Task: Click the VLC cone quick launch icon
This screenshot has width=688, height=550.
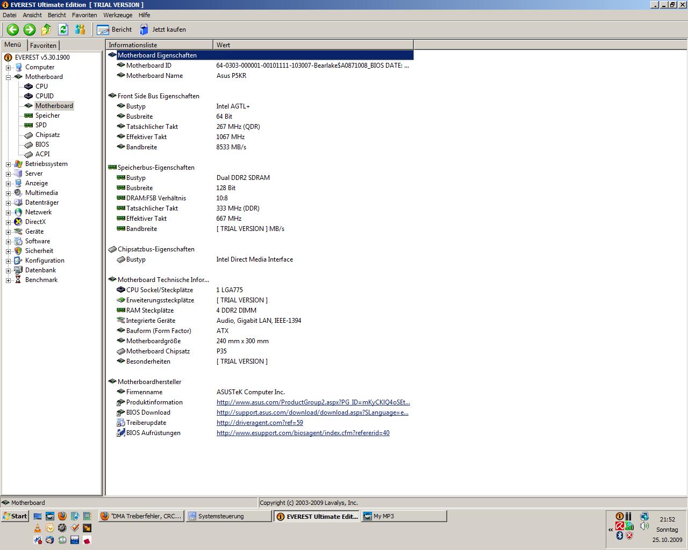Action: pyautogui.click(x=38, y=528)
